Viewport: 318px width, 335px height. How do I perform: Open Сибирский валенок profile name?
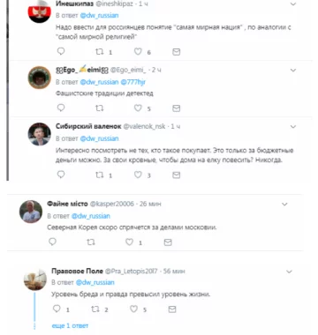click(88, 126)
